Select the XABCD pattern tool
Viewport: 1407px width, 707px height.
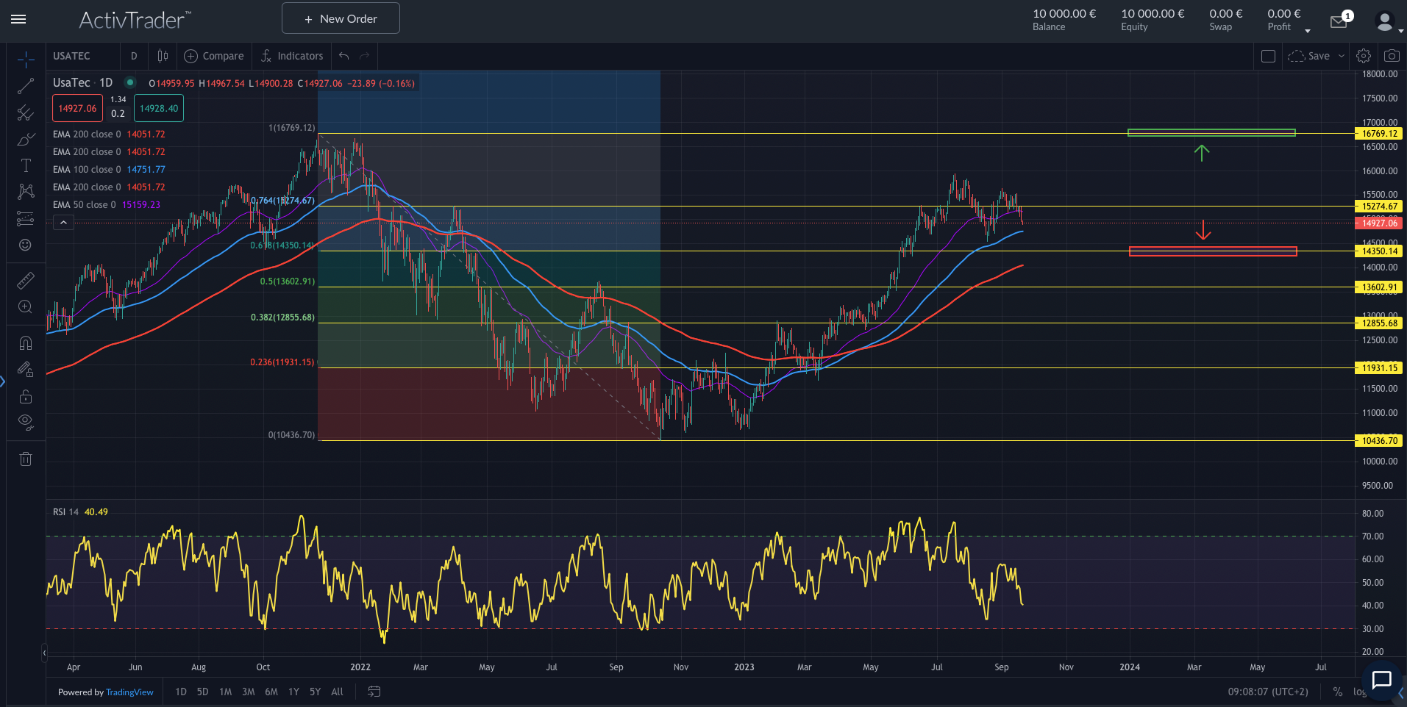[25, 192]
